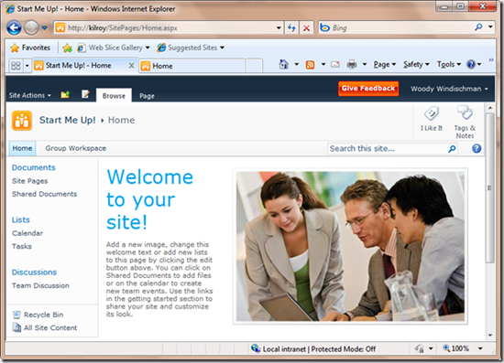Open the Woody Windischman user menu

point(449,89)
